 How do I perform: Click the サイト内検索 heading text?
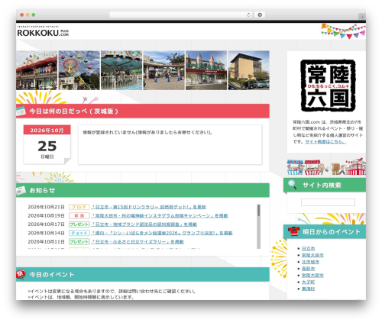(x=322, y=185)
